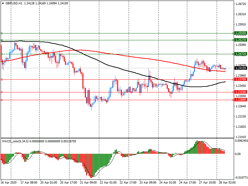Select the 21 Apr 09:00 time label
The height and width of the screenshot is (186, 248).
coord(88,183)
